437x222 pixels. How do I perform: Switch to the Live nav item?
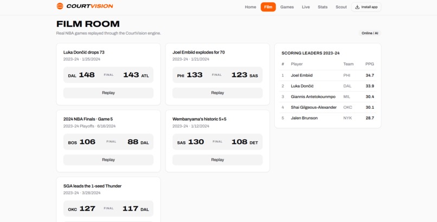[x=306, y=7]
